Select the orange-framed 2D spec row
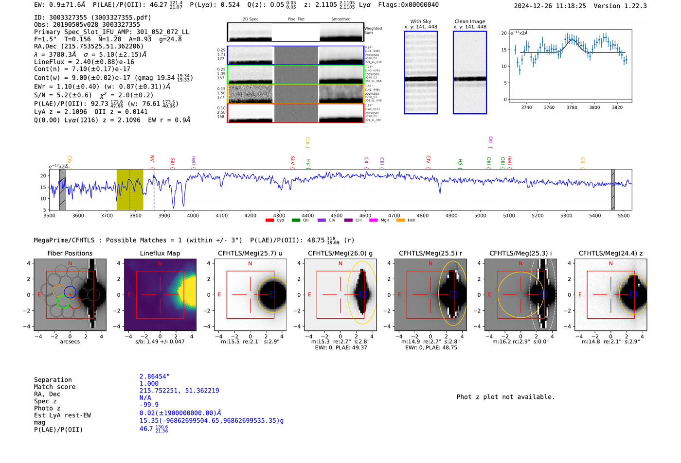681x463 pixels. click(296, 94)
